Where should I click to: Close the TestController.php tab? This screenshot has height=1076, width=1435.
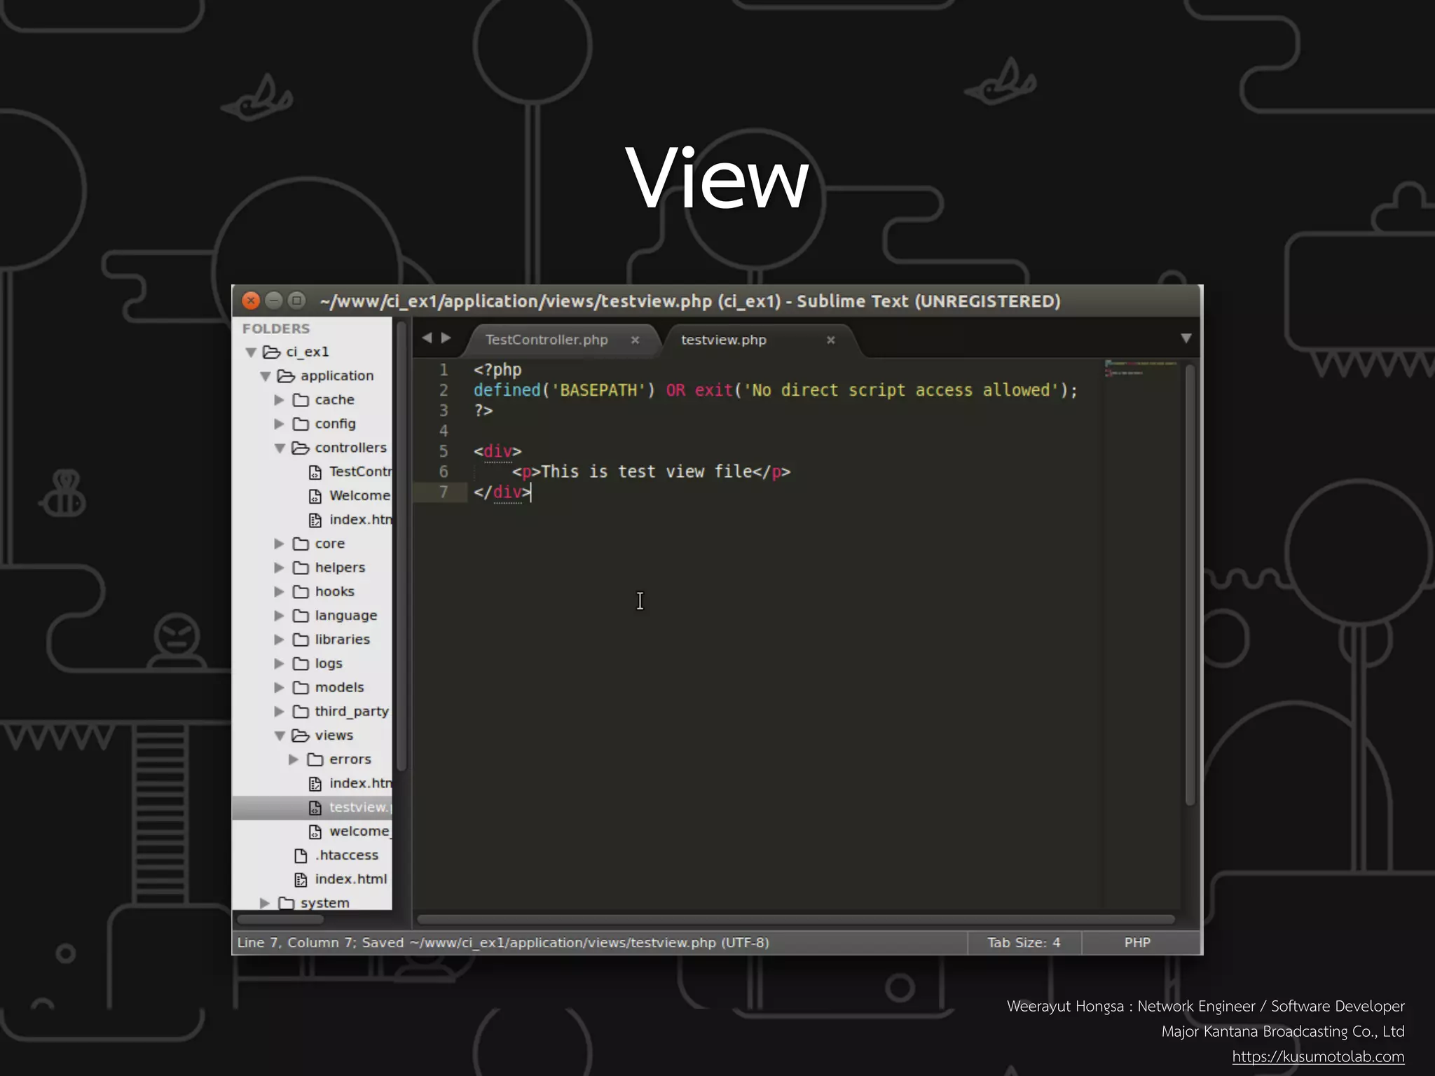point(635,340)
